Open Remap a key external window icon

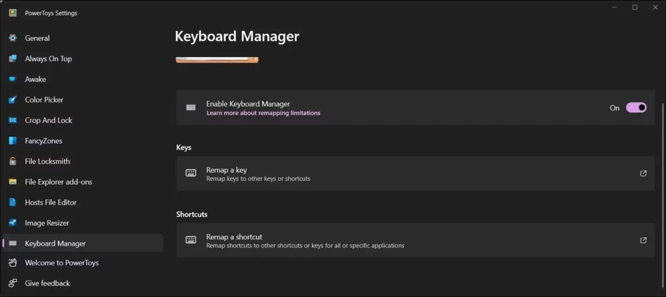(x=643, y=173)
